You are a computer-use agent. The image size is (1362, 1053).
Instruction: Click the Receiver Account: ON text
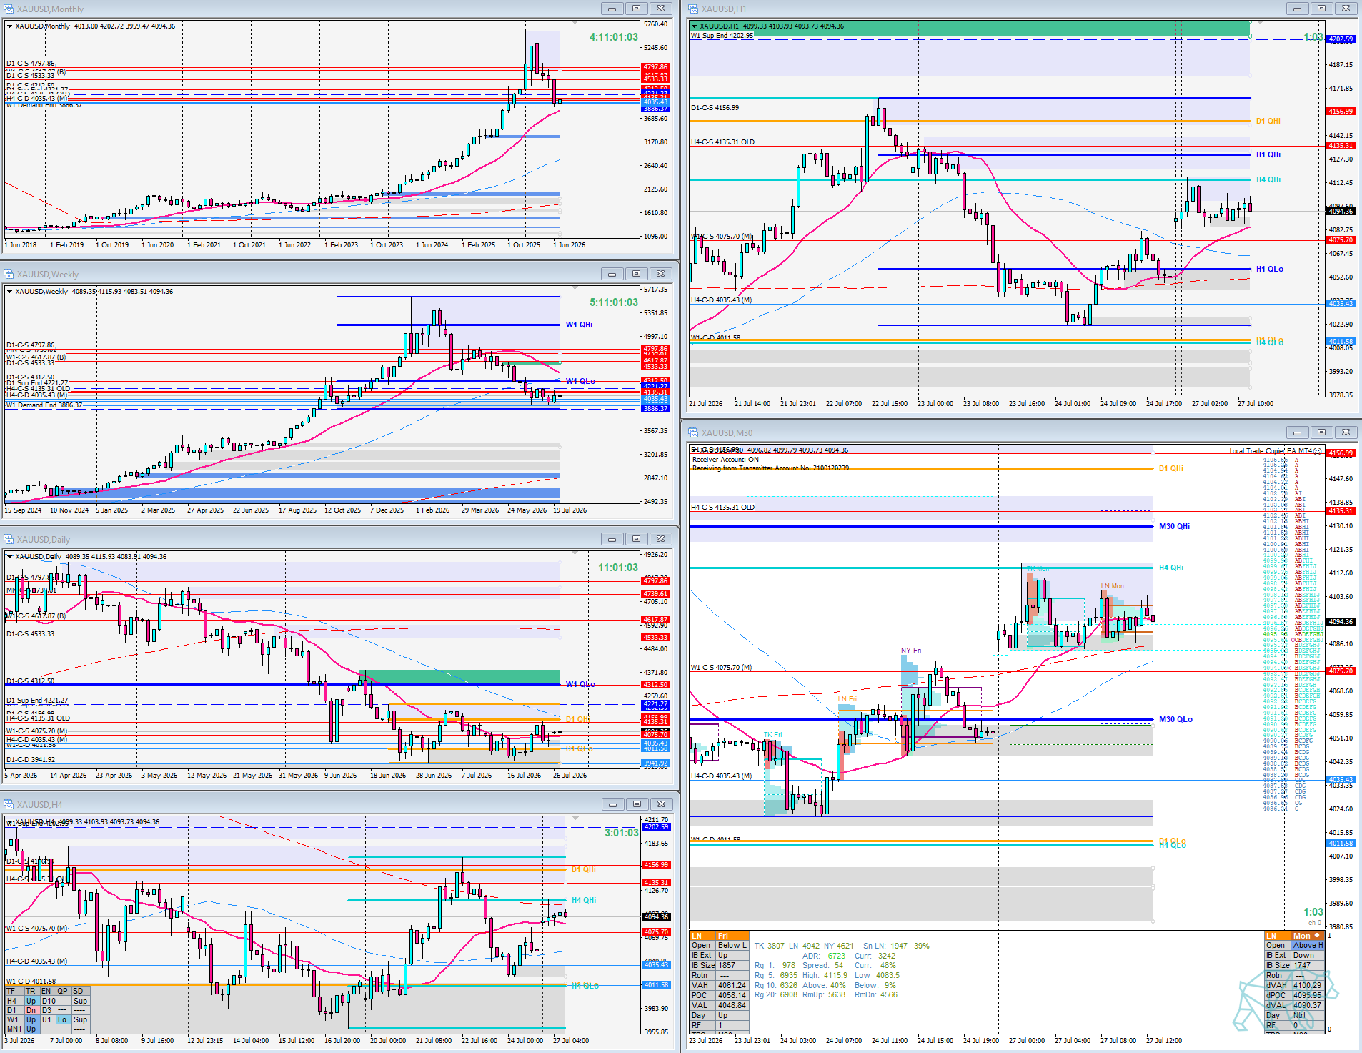(725, 460)
